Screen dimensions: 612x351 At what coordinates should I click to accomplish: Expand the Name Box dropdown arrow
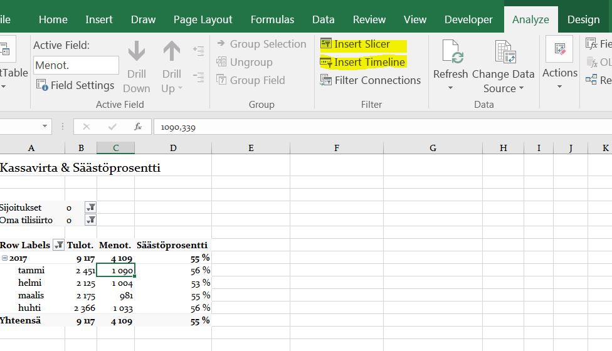45,127
